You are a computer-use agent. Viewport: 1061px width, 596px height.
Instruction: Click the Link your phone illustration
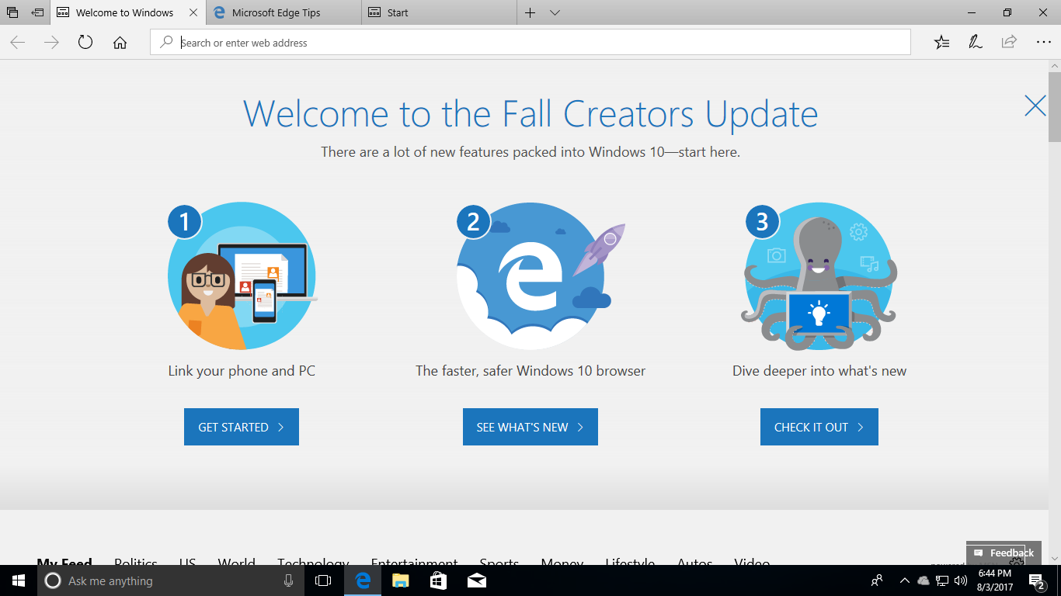click(242, 275)
